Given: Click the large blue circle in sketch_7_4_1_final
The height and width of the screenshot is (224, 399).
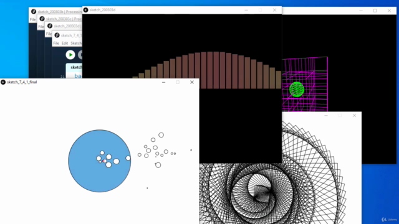Looking at the screenshot, I should tap(100, 161).
